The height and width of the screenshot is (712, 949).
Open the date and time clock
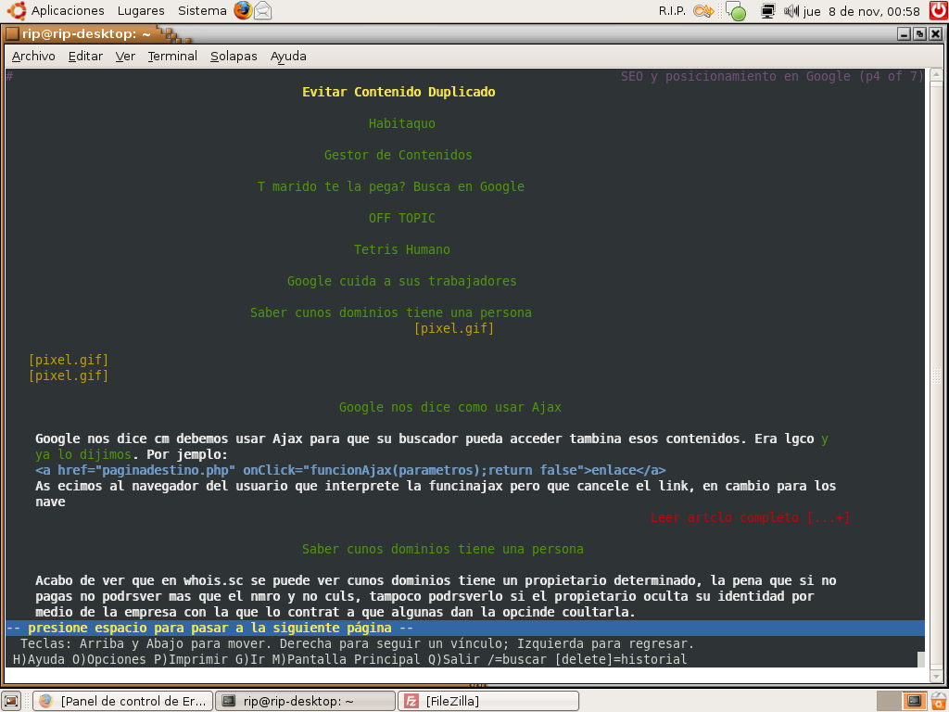tap(862, 11)
